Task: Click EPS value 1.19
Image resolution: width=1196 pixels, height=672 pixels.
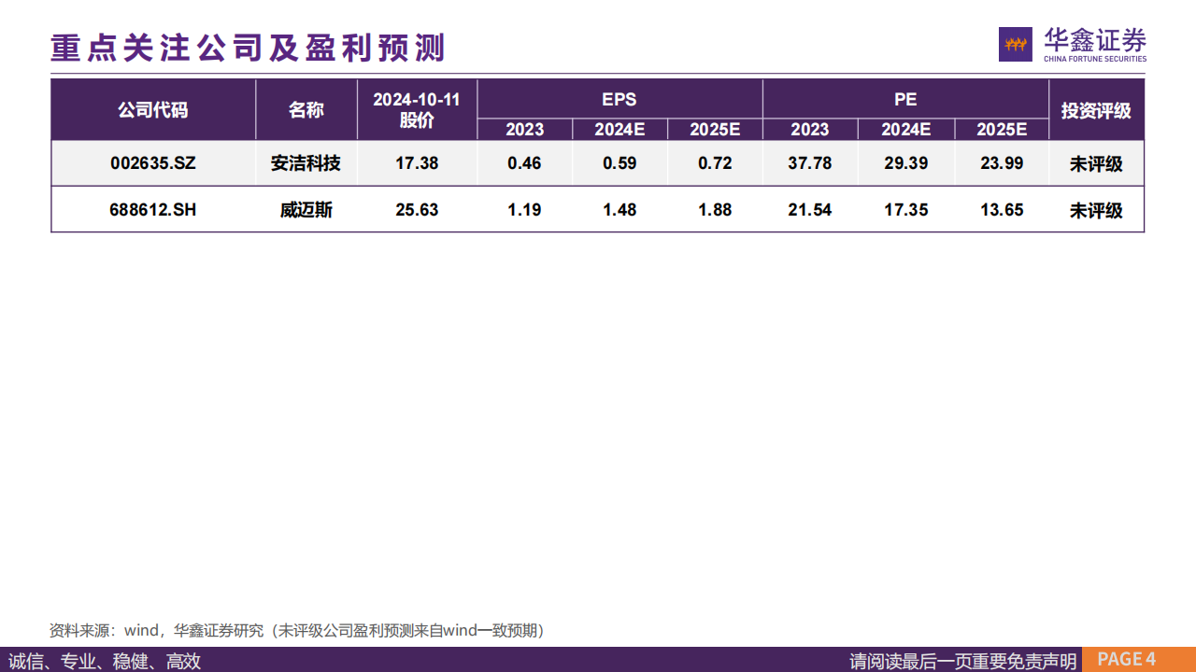Action: point(524,210)
